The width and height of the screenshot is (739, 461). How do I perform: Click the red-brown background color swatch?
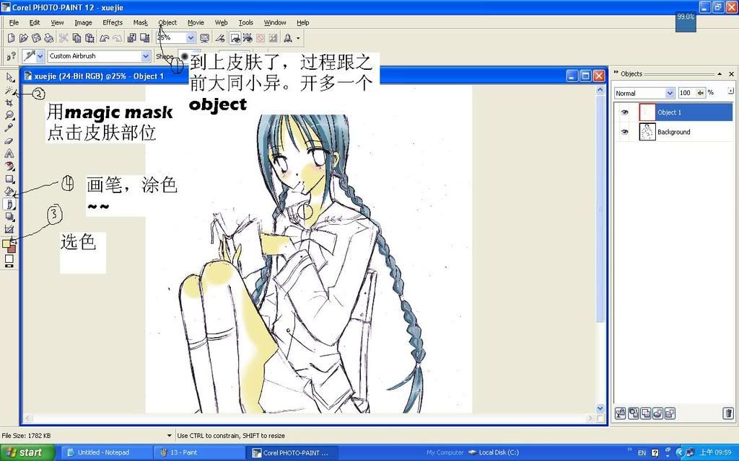point(12,248)
